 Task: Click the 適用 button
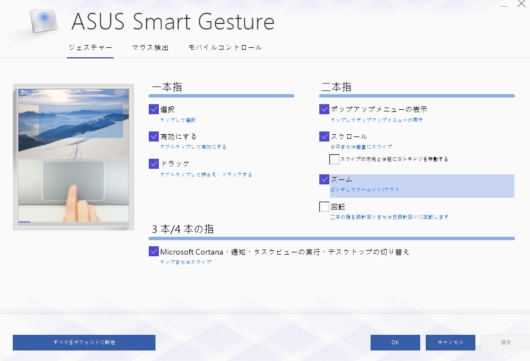[505, 343]
